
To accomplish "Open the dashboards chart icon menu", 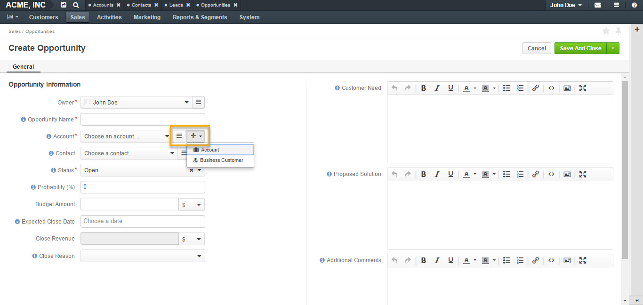I will pyautogui.click(x=13, y=17).
